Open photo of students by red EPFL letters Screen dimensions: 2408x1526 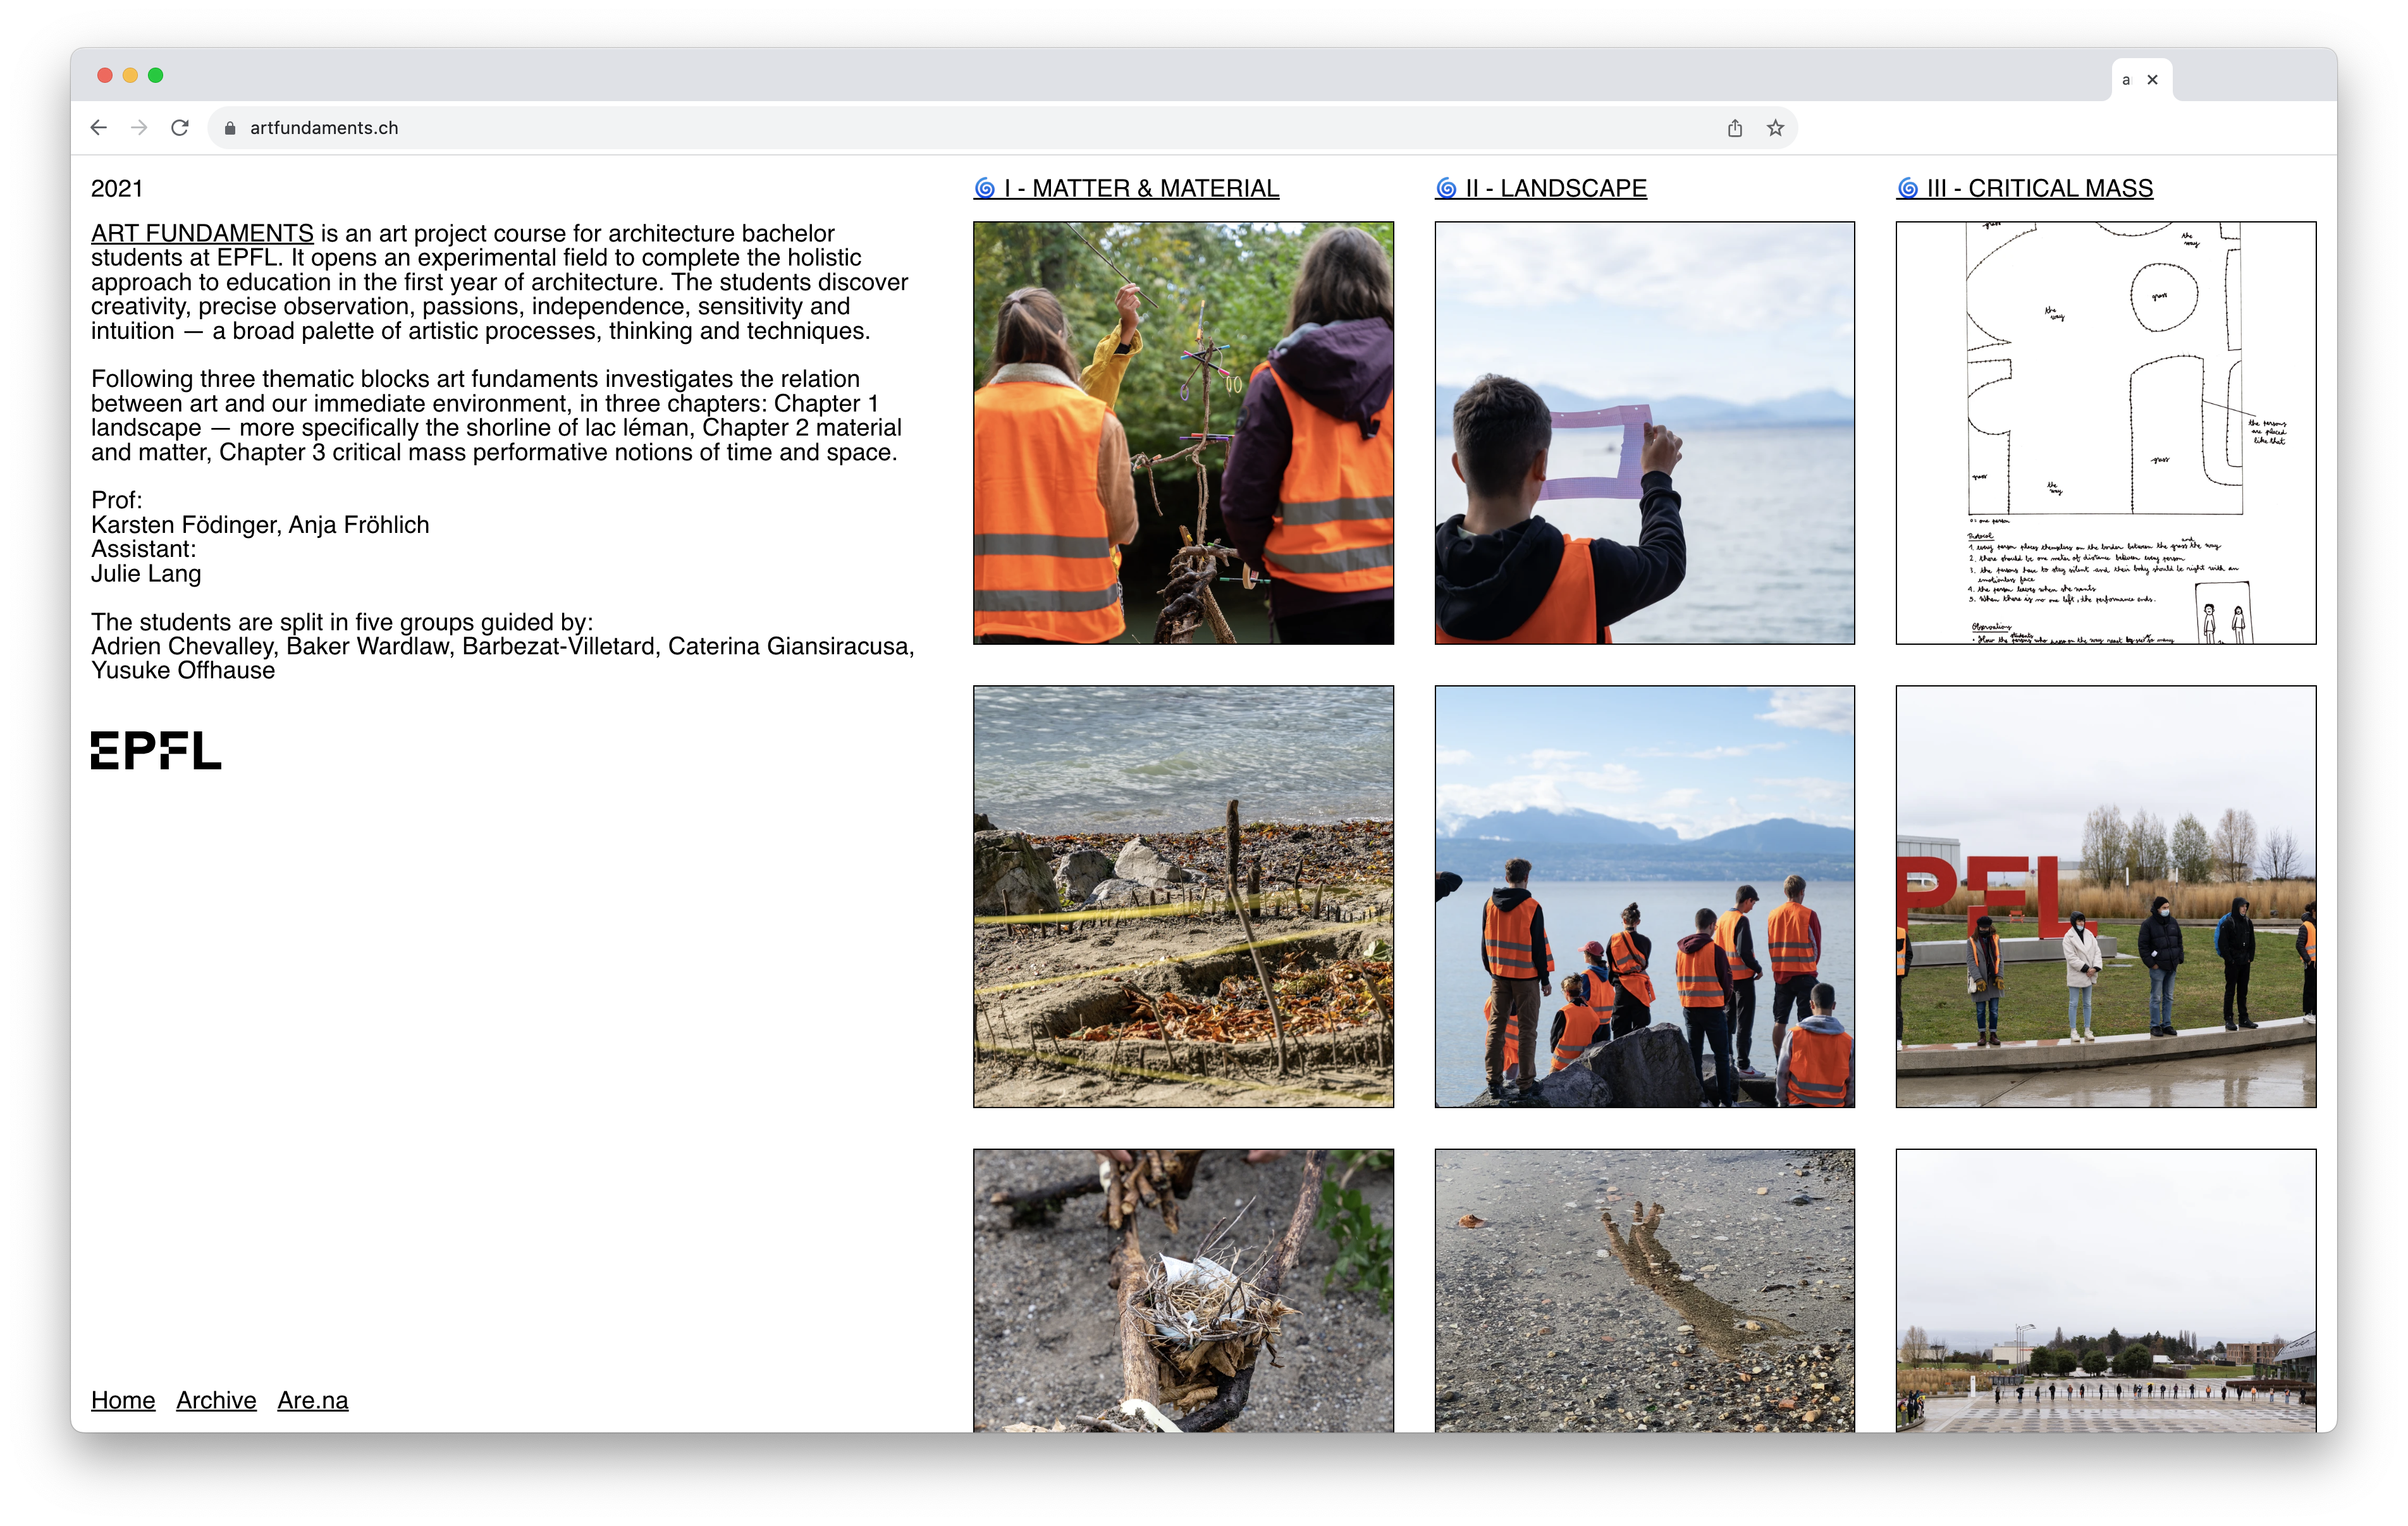[2105, 896]
